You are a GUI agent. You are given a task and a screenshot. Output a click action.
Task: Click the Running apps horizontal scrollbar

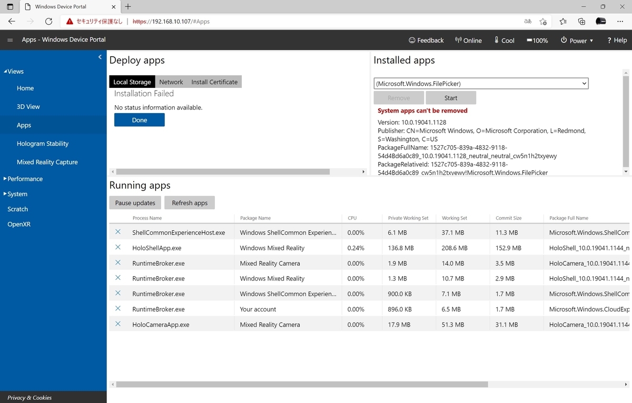302,385
